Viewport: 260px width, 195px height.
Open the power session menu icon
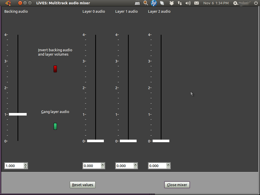click(256, 3)
